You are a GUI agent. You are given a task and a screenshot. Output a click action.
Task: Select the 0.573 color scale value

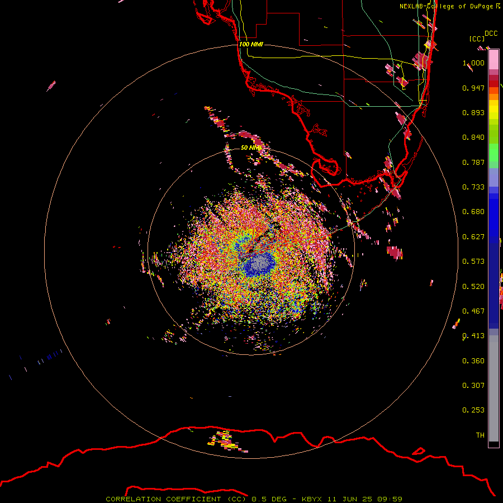point(473,262)
